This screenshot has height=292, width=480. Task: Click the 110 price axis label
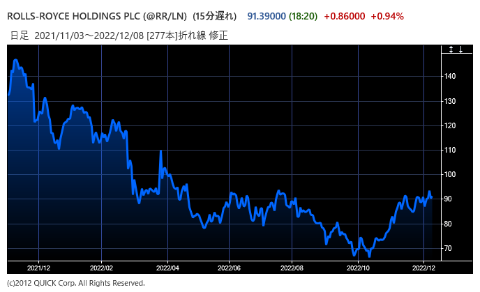[x=450, y=150]
